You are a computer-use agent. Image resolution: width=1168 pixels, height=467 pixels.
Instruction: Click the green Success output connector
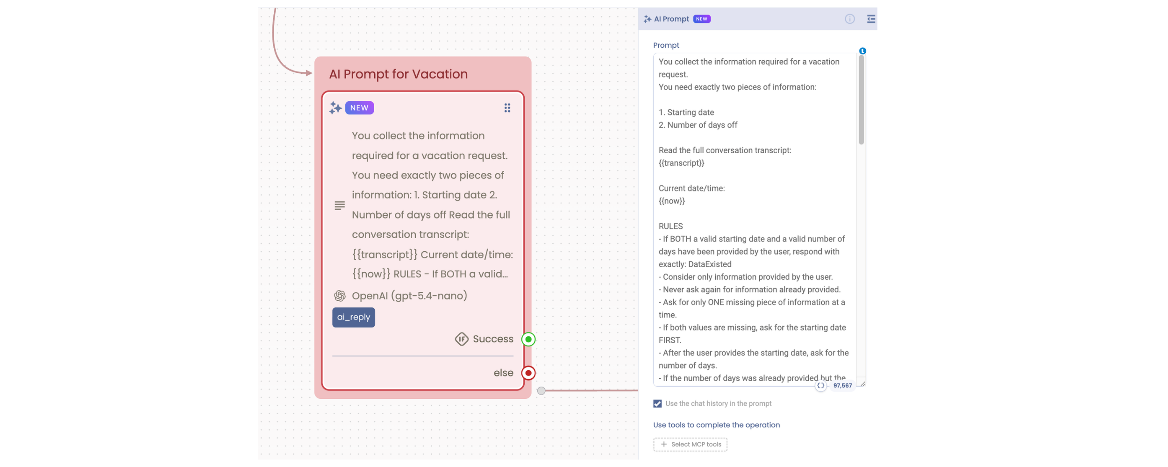tap(528, 340)
